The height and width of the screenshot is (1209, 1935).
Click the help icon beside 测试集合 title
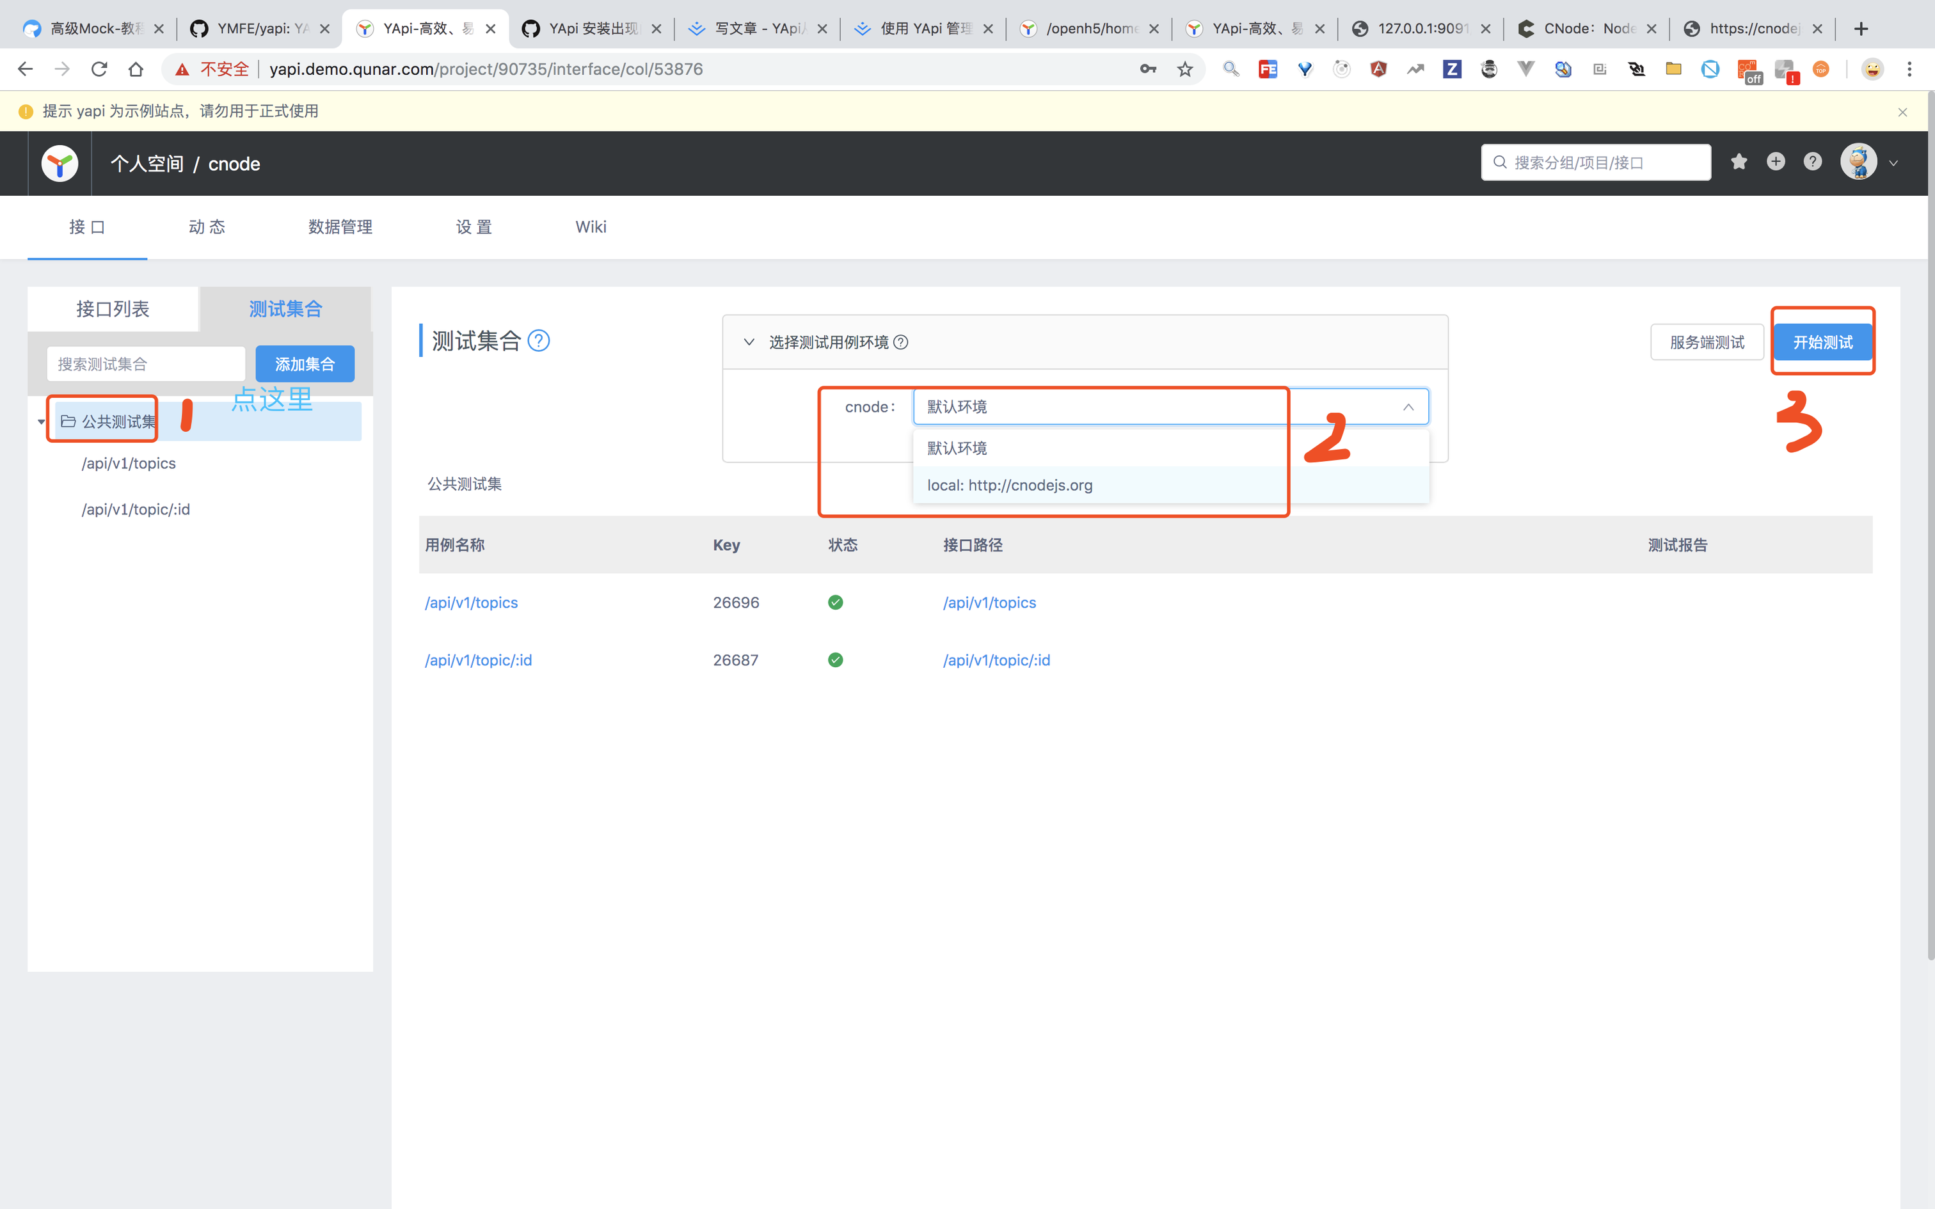[539, 342]
